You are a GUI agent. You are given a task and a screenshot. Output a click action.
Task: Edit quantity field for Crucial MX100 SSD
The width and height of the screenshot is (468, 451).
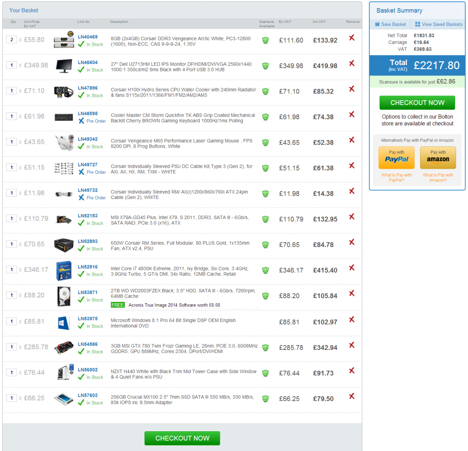pos(11,398)
